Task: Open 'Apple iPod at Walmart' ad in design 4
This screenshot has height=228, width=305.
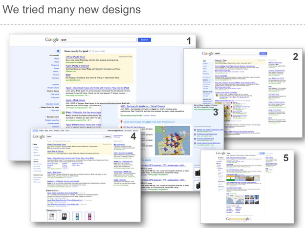Action: (55, 152)
